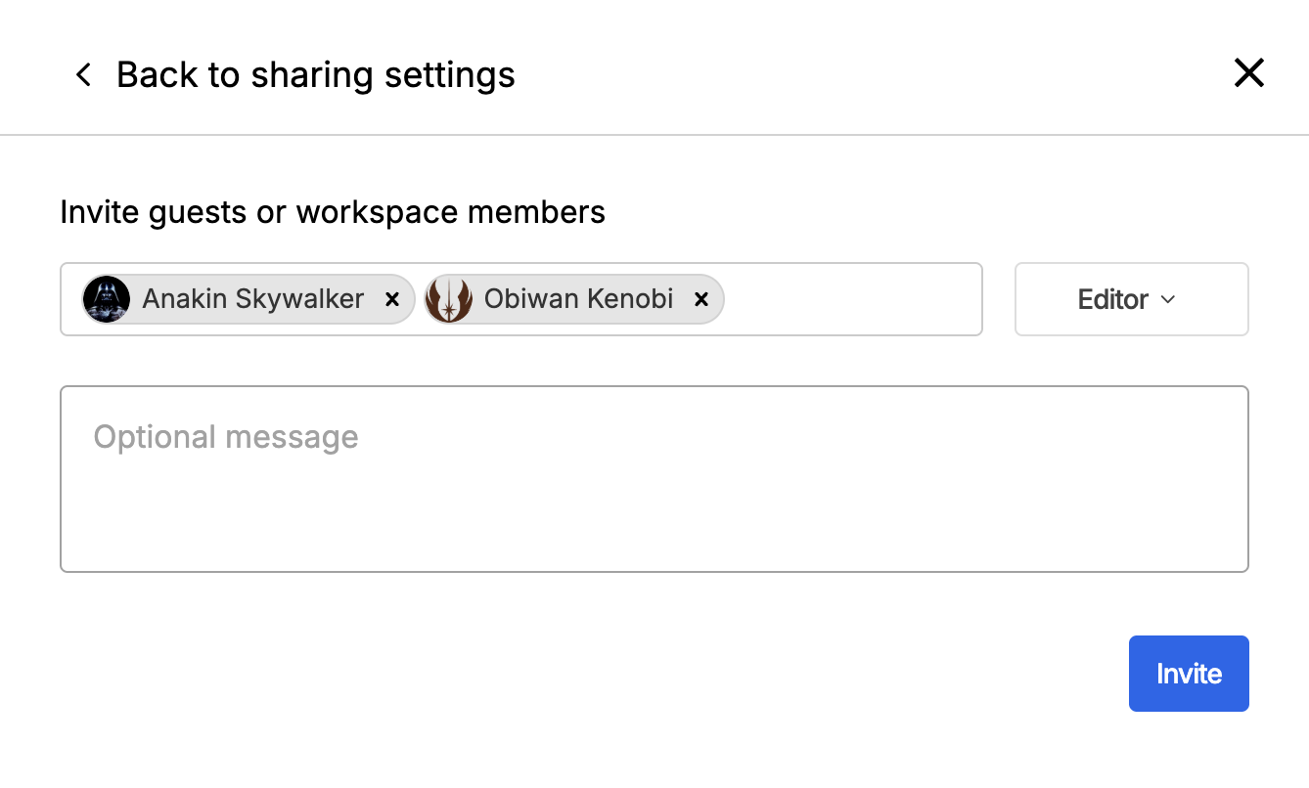Viewport: 1309px width, 788px height.
Task: Close the invite dialog with X
Action: (x=1248, y=73)
